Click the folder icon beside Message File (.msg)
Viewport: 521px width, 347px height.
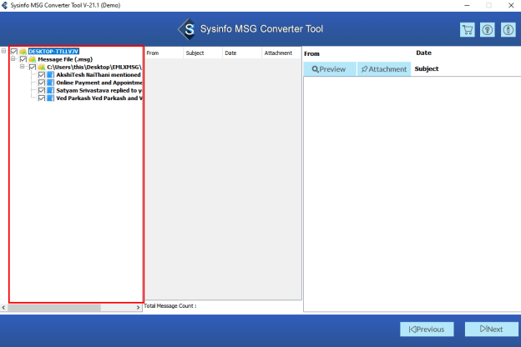(x=33, y=59)
